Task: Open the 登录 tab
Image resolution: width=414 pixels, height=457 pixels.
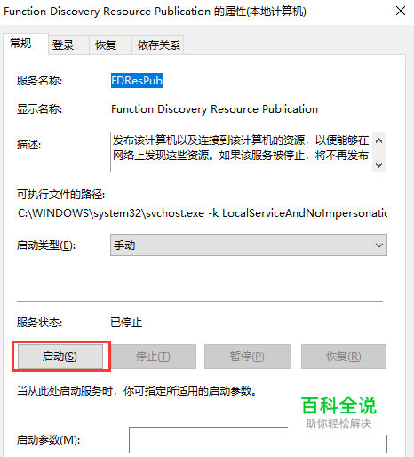Action: click(x=68, y=45)
